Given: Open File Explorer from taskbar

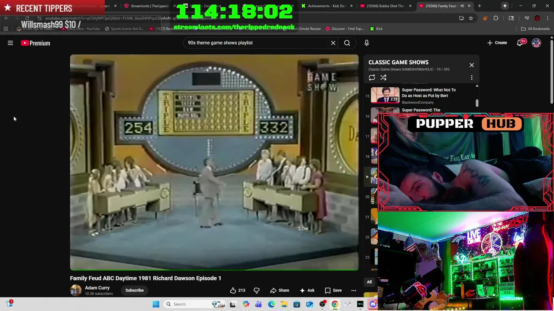Looking at the screenshot, I should pos(284,304).
